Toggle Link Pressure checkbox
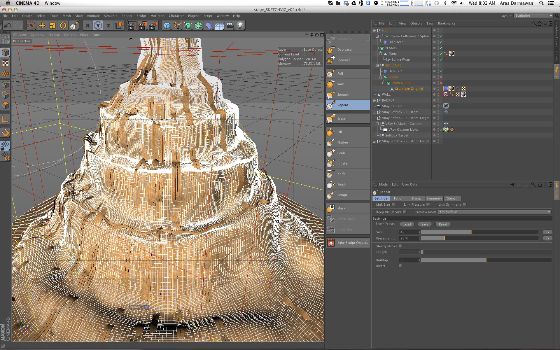Image resolution: width=560 pixels, height=350 pixels. [x=428, y=204]
